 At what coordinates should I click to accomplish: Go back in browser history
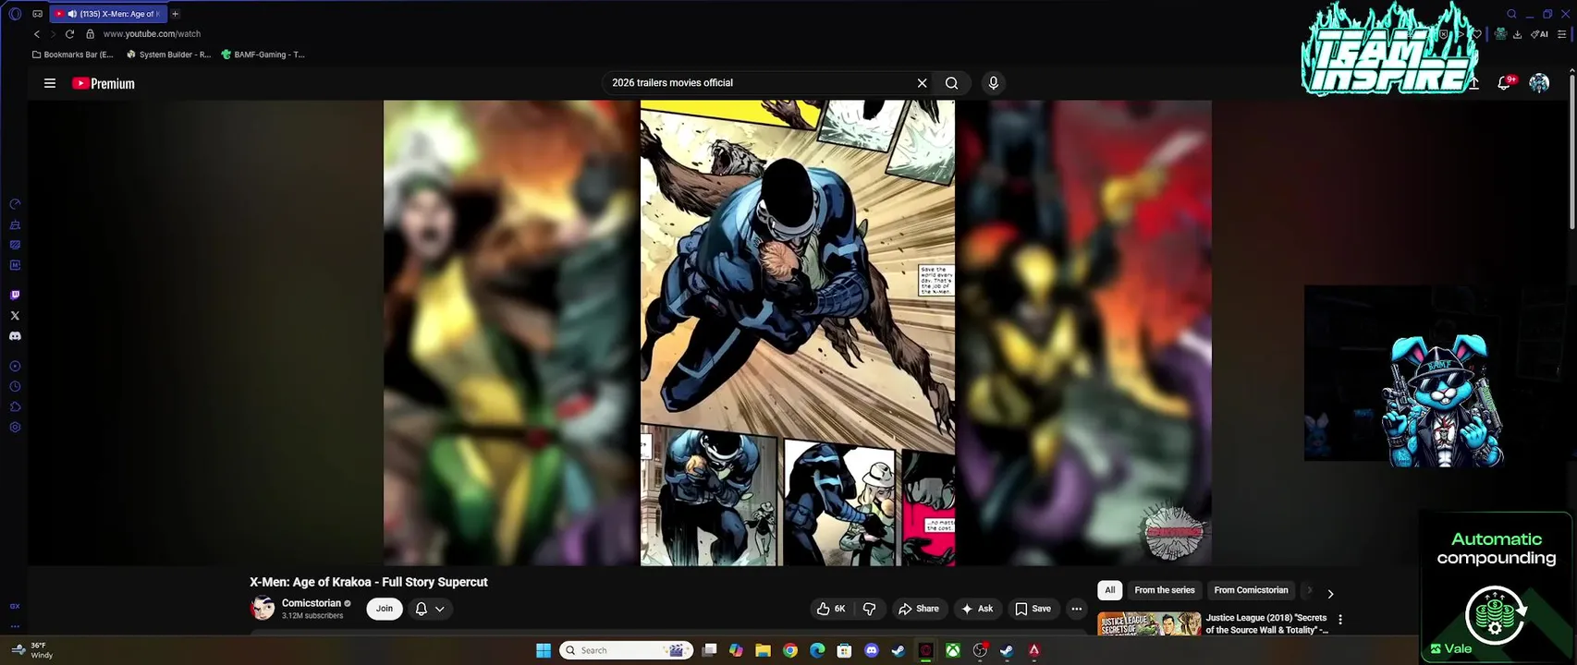pos(37,34)
